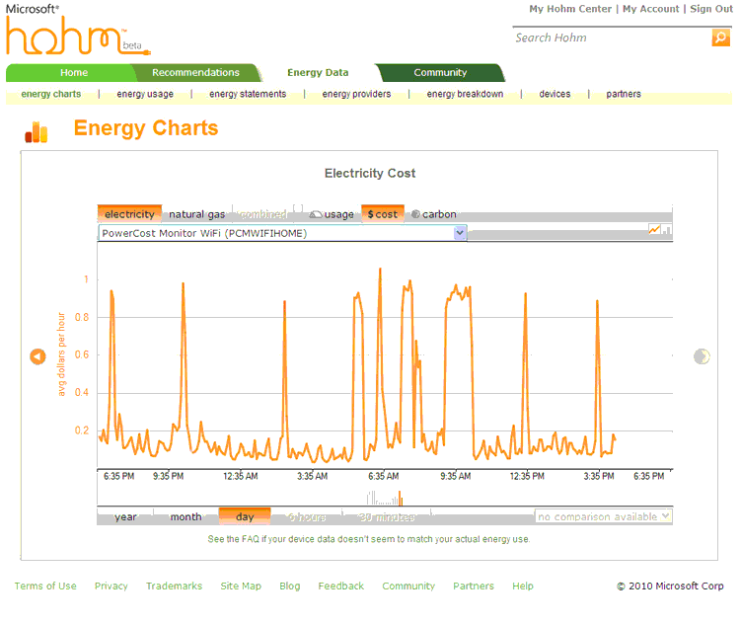The image size is (740, 625).
Task: Open Trademarks footer link
Action: pyautogui.click(x=174, y=586)
